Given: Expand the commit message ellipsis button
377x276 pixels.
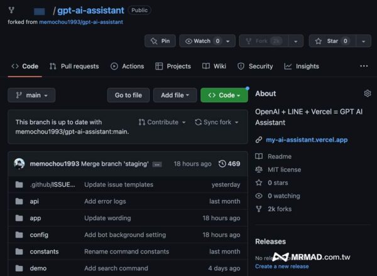Looking at the screenshot, I should click(157, 164).
